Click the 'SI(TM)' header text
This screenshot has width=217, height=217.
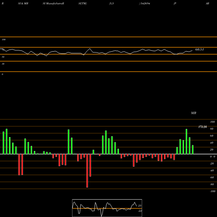point(82,3)
